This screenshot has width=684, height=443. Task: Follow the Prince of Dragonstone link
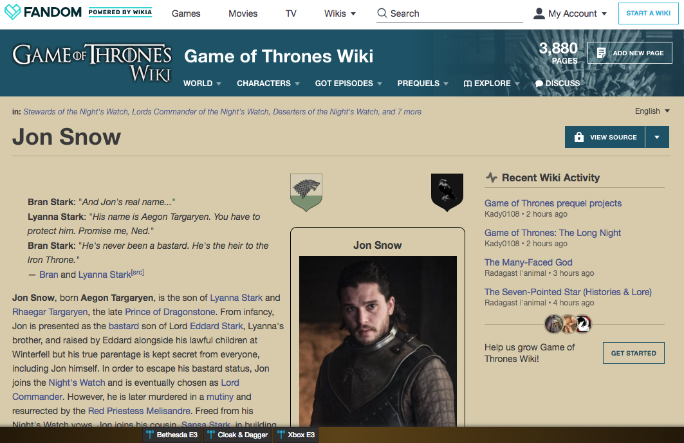[170, 312]
